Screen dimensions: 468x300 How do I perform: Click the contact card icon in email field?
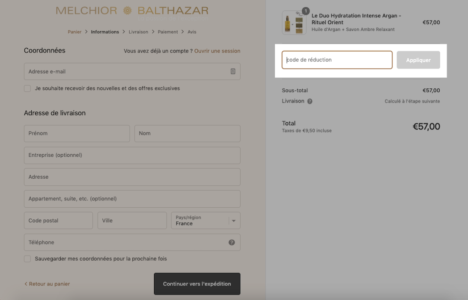(233, 71)
